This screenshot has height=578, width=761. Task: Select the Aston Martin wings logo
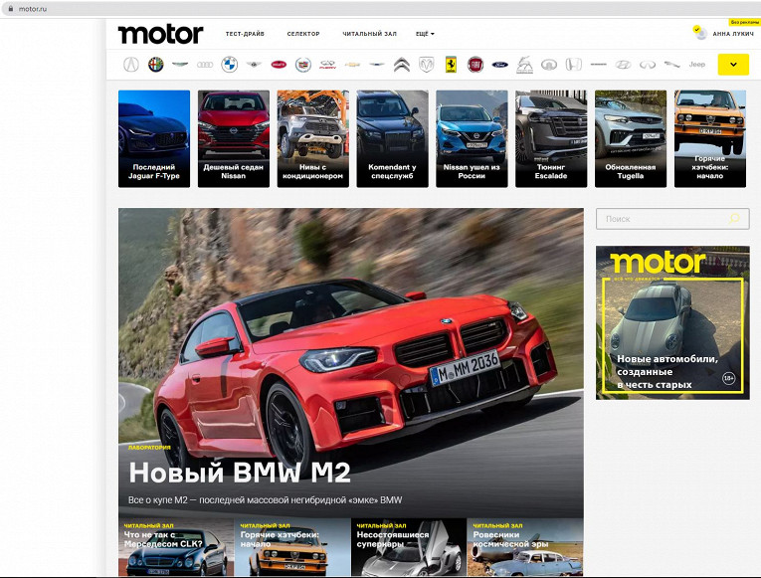click(x=180, y=64)
